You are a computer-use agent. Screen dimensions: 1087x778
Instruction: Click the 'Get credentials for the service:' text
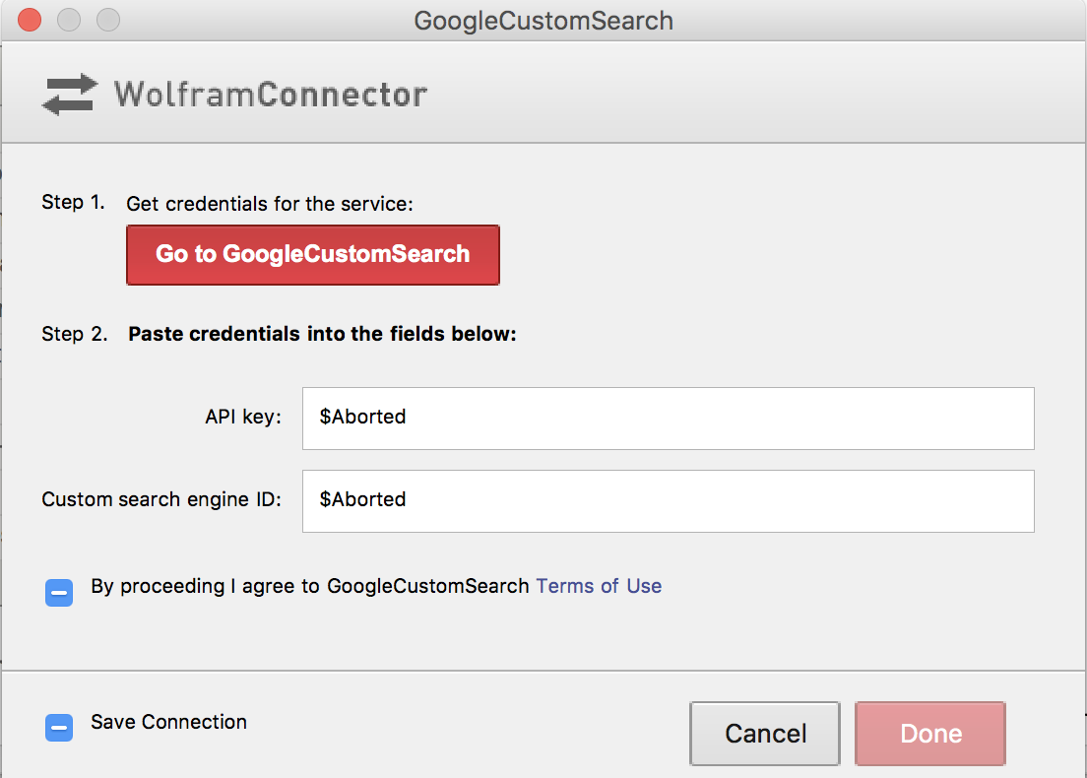pos(270,204)
